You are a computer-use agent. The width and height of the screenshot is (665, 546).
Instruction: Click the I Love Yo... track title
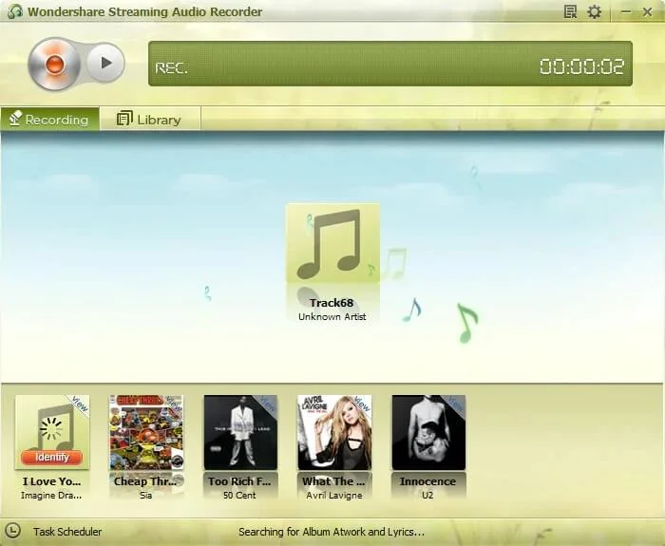tap(51, 481)
